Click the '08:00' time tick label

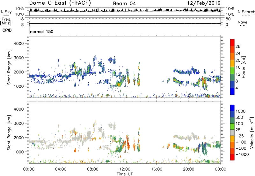pyautogui.click(x=93, y=169)
